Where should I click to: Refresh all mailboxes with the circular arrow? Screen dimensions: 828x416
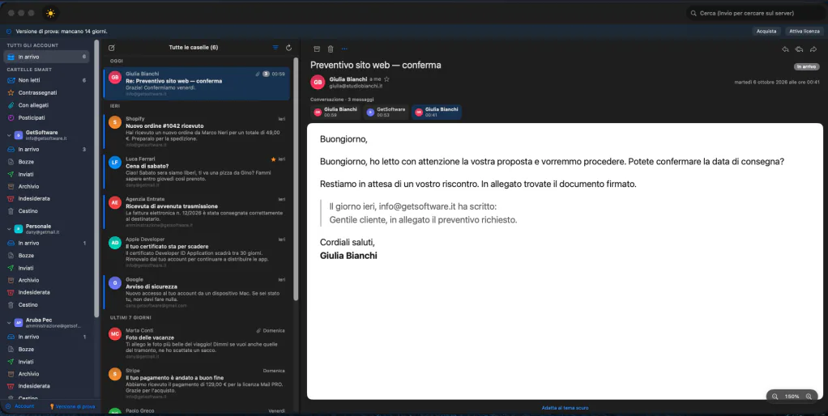click(x=289, y=48)
